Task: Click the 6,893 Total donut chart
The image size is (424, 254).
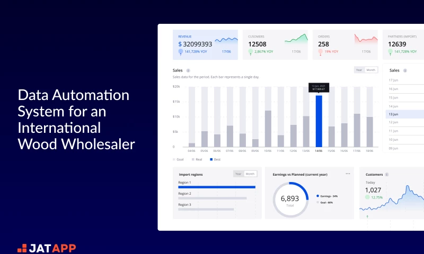Action: coord(290,199)
